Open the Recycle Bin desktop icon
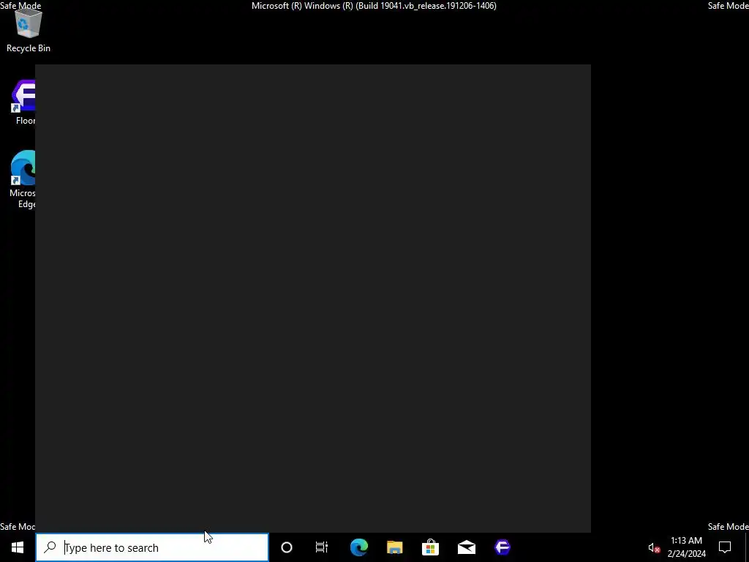749x562 pixels. 29,31
